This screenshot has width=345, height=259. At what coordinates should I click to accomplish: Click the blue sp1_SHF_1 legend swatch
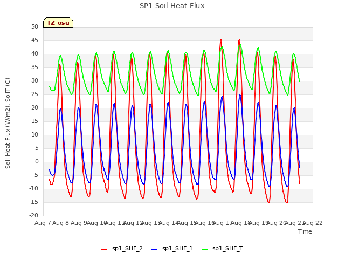[x=155, y=249]
